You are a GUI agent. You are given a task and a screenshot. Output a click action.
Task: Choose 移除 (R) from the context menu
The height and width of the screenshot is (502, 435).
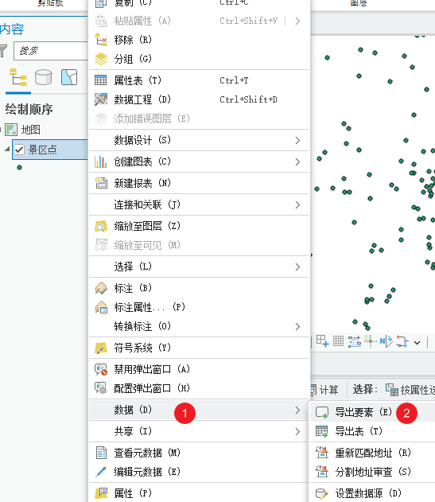199,40
